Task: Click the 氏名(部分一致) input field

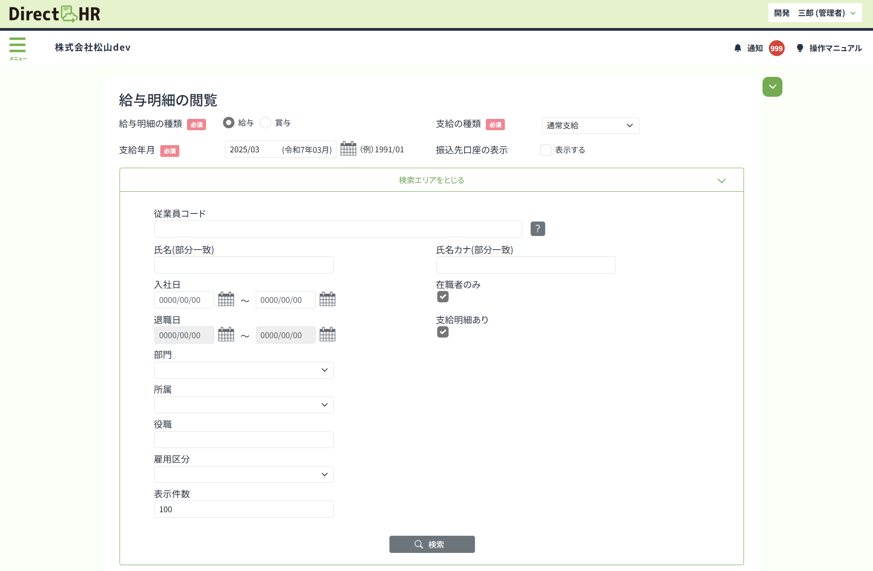Action: tap(244, 265)
